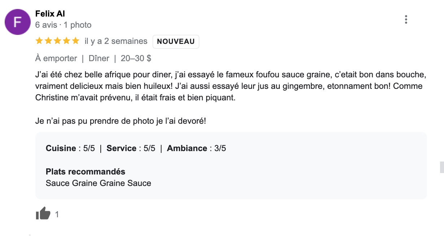Click the Cuisine 5/5 rating
Image resolution: width=444 pixels, height=236 pixels.
click(x=70, y=148)
